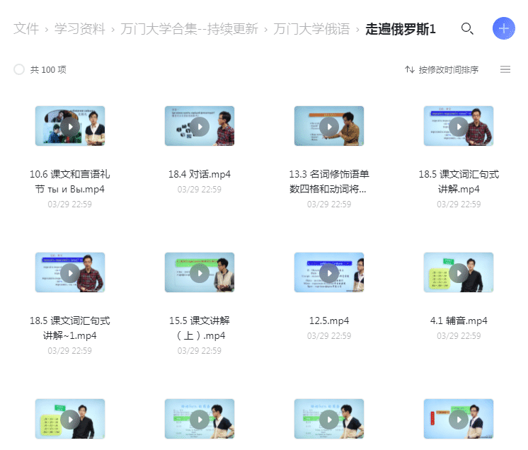Click the first thumbnail in the bottom row
528x450 pixels.
pos(70,419)
